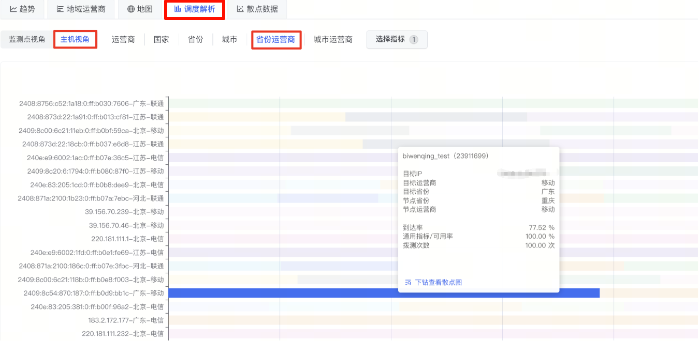
Task: Select row label 220.181.111.232-北京-电信
Action: (x=123, y=334)
